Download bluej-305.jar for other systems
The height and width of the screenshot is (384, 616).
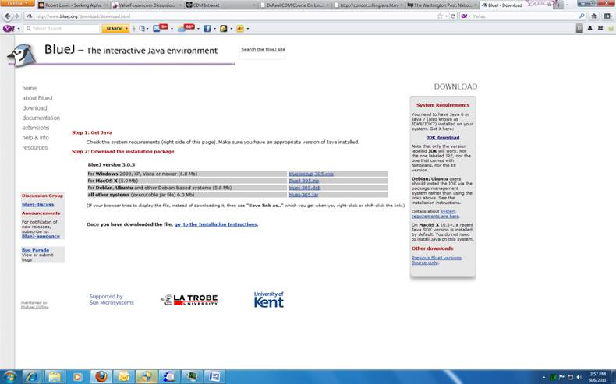tap(303, 195)
